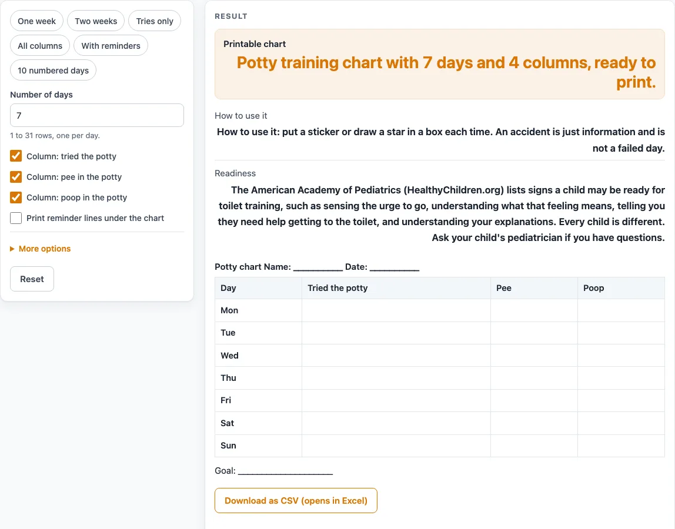Click the Readiness section label
The width and height of the screenshot is (675, 529).
click(x=235, y=173)
